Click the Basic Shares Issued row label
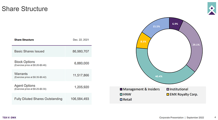Image resolution: width=218 pixels, height=120 pixels. (29, 51)
